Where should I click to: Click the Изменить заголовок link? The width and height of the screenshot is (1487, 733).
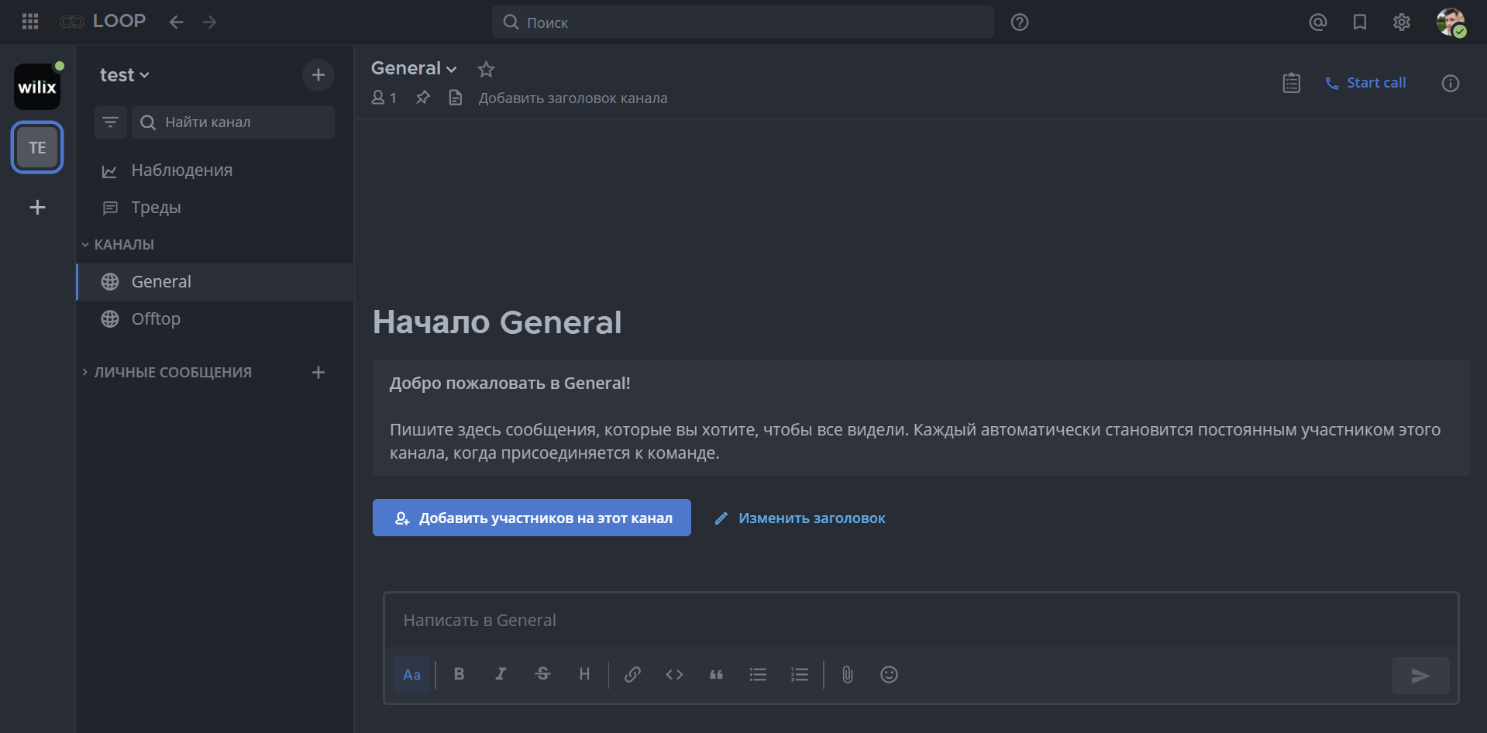[811, 518]
